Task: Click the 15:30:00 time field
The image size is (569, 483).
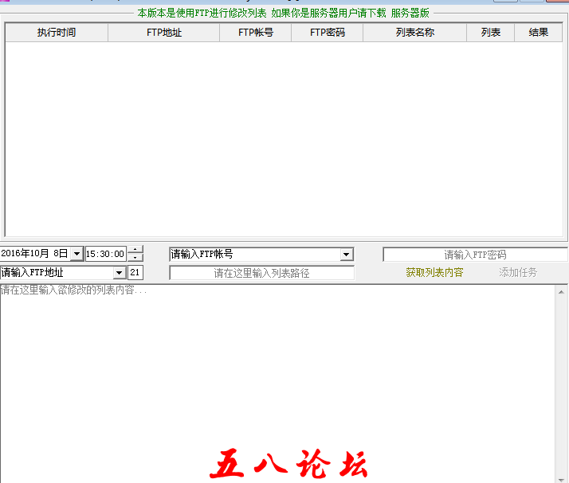Action: pyautogui.click(x=106, y=254)
